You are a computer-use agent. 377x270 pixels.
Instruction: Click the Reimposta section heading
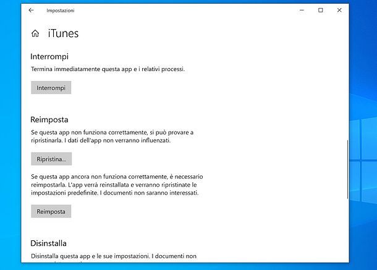click(x=49, y=119)
